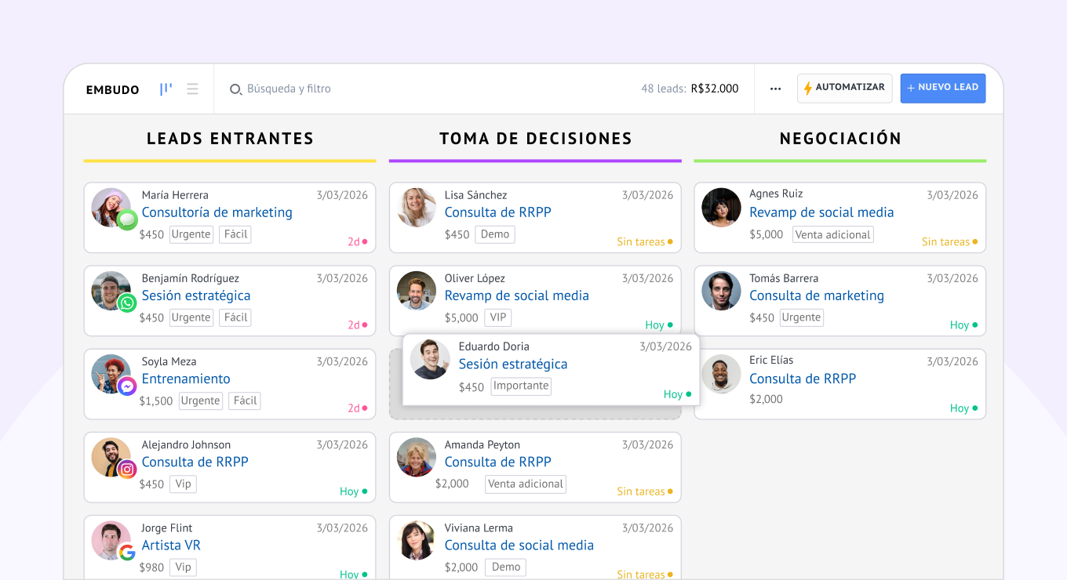Viewport: 1067px width, 580px height.
Task: Click chat bubble icon on María Herrera's avatar
Action: 127,220
